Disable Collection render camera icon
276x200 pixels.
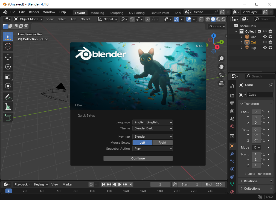point(270,31)
